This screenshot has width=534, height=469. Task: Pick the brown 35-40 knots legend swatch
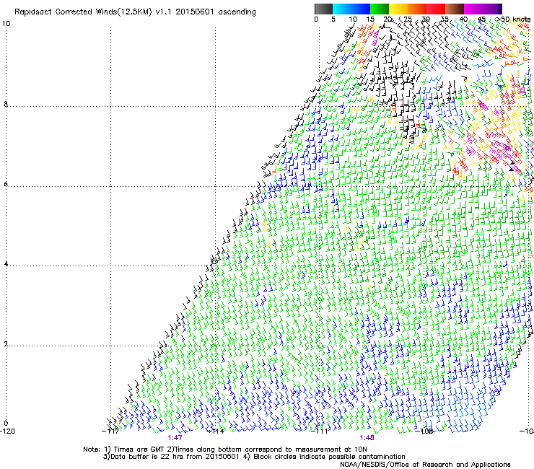click(x=455, y=9)
